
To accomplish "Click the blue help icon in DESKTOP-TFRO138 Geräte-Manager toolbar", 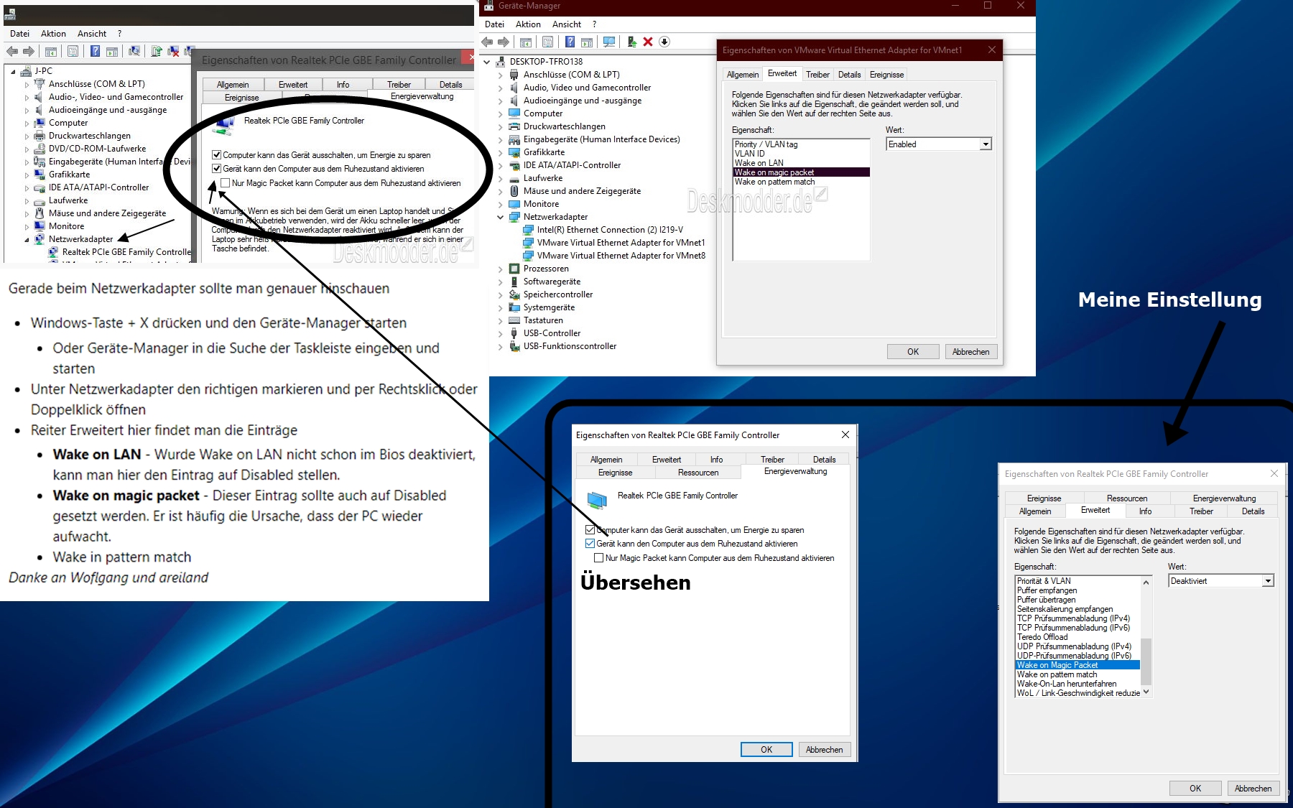I will tap(570, 42).
